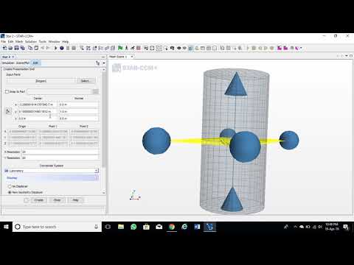Click the Save simulation disk icon
The width and height of the screenshot is (354, 265).
point(17,48)
